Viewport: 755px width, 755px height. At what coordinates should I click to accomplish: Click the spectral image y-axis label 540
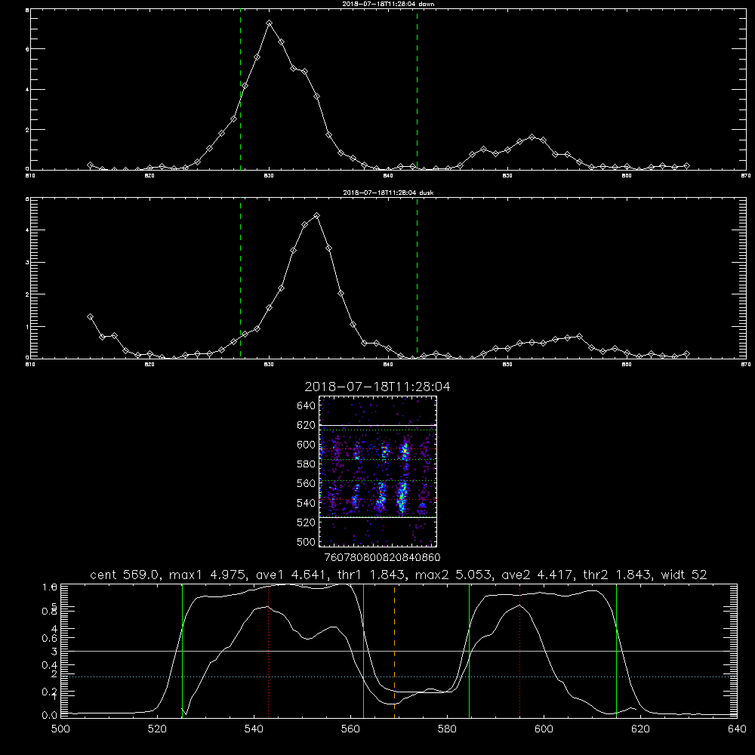(307, 503)
